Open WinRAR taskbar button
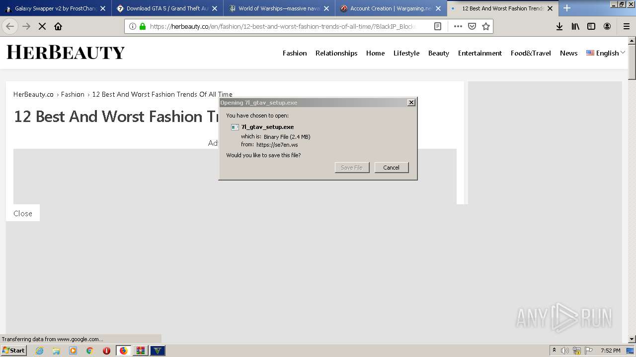This screenshot has height=357, width=636. click(x=140, y=351)
